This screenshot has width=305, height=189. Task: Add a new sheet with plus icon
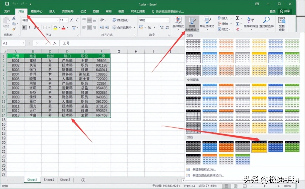click(83, 180)
